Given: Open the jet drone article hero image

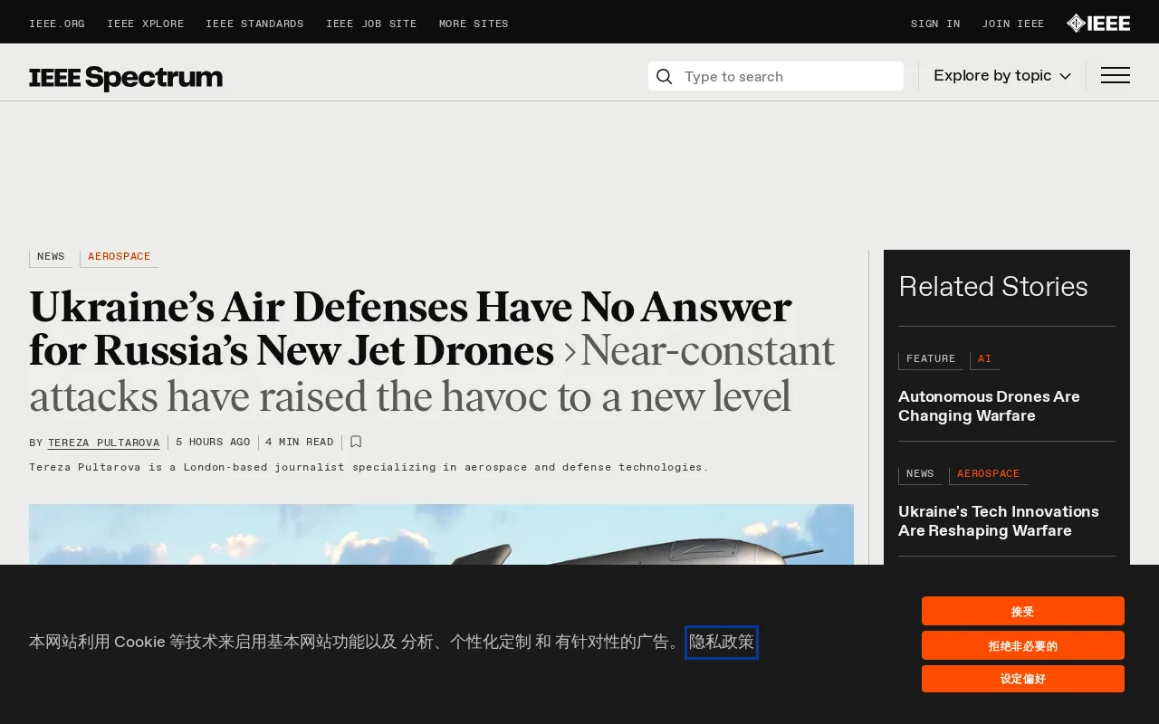Looking at the screenshot, I should tap(441, 535).
